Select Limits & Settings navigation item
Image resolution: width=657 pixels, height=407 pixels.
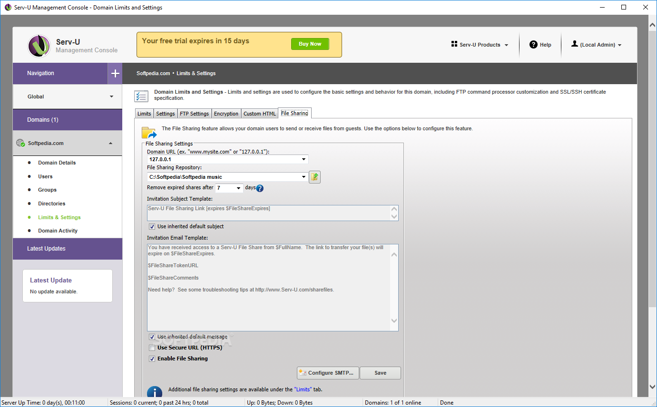pos(59,217)
